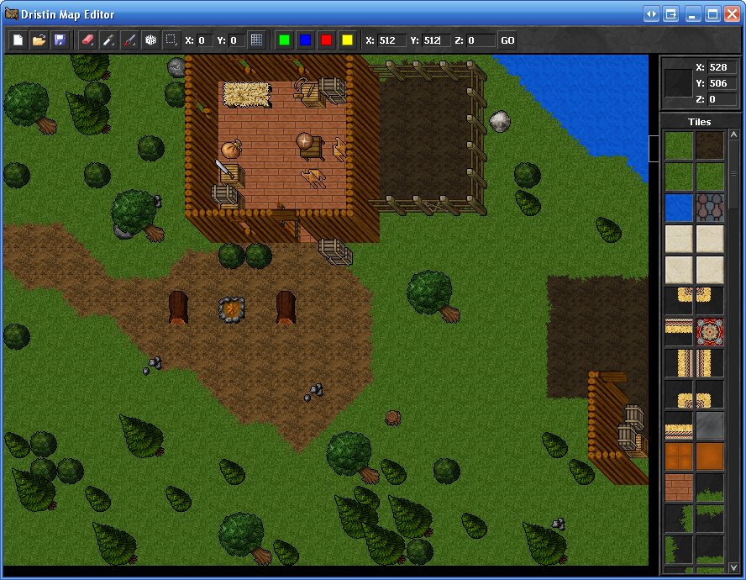
Task: Create a new map file
Action: [18, 40]
